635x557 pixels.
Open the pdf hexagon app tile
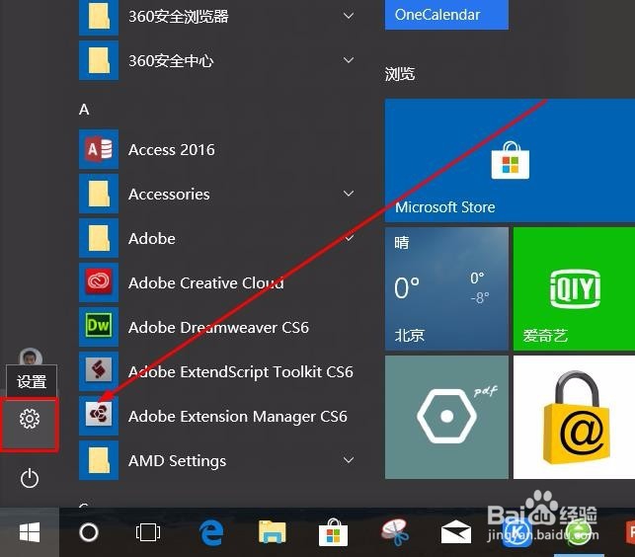[446, 417]
